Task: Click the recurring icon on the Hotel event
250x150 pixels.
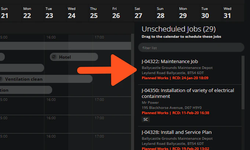Action: tap(54, 57)
